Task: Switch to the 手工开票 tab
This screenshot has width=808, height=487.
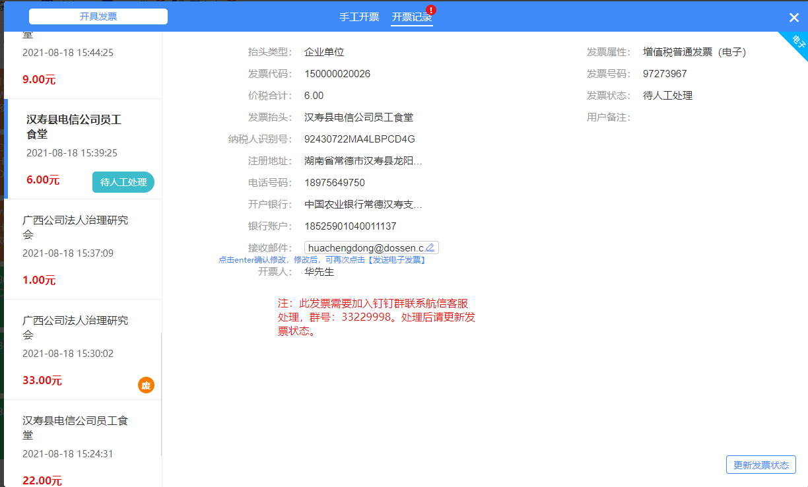Action: click(x=359, y=17)
